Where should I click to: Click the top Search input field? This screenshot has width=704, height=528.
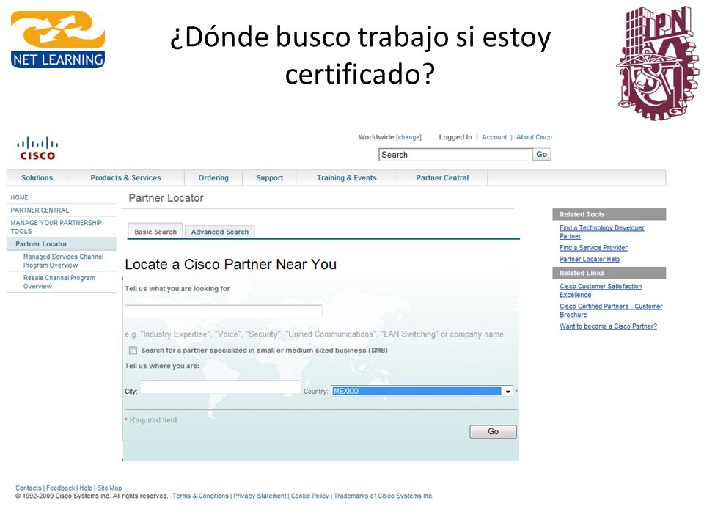[x=455, y=155]
